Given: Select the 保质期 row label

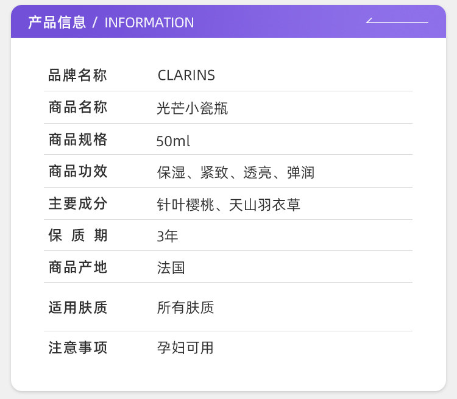Looking at the screenshot, I should [78, 236].
